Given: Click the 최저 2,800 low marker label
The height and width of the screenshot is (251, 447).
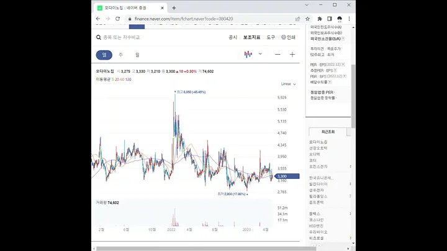Looking at the screenshot, I should tap(233, 194).
